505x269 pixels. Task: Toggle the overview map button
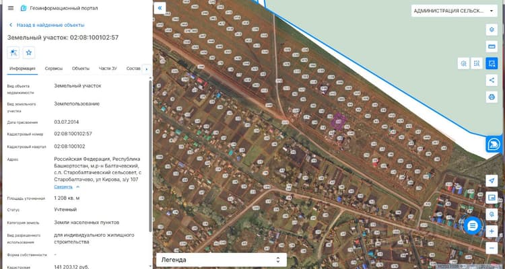492,198
